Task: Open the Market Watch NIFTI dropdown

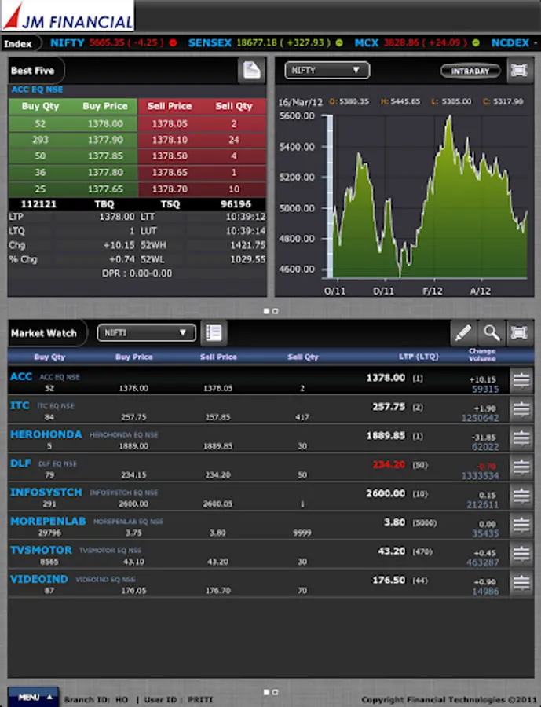Action: click(147, 333)
